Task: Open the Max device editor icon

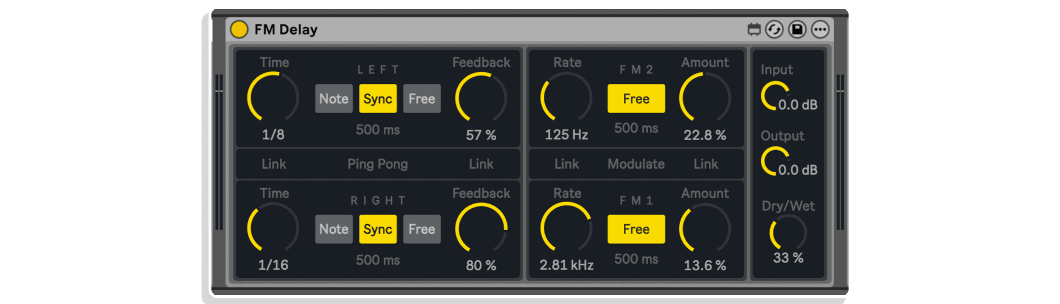Action: pos(754,29)
